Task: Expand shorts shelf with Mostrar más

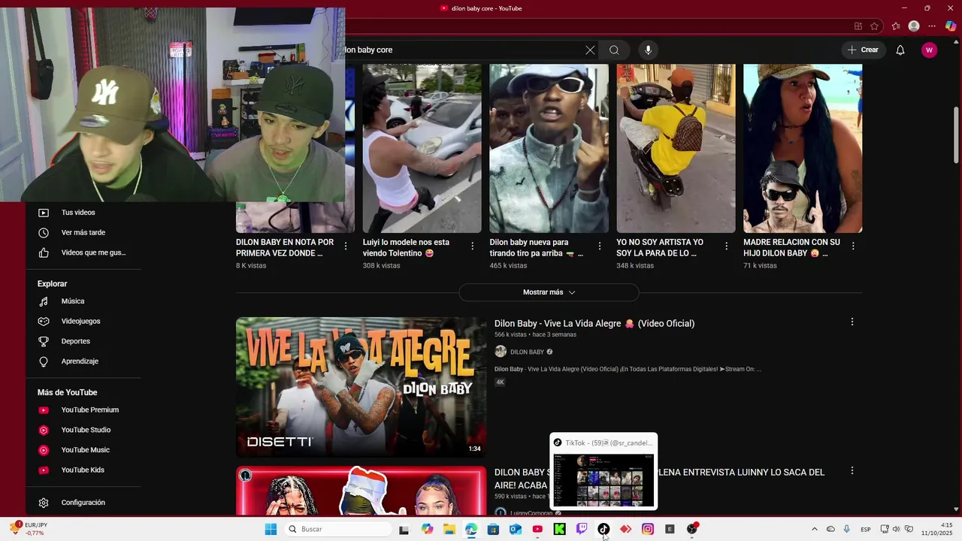Action: 549,292
